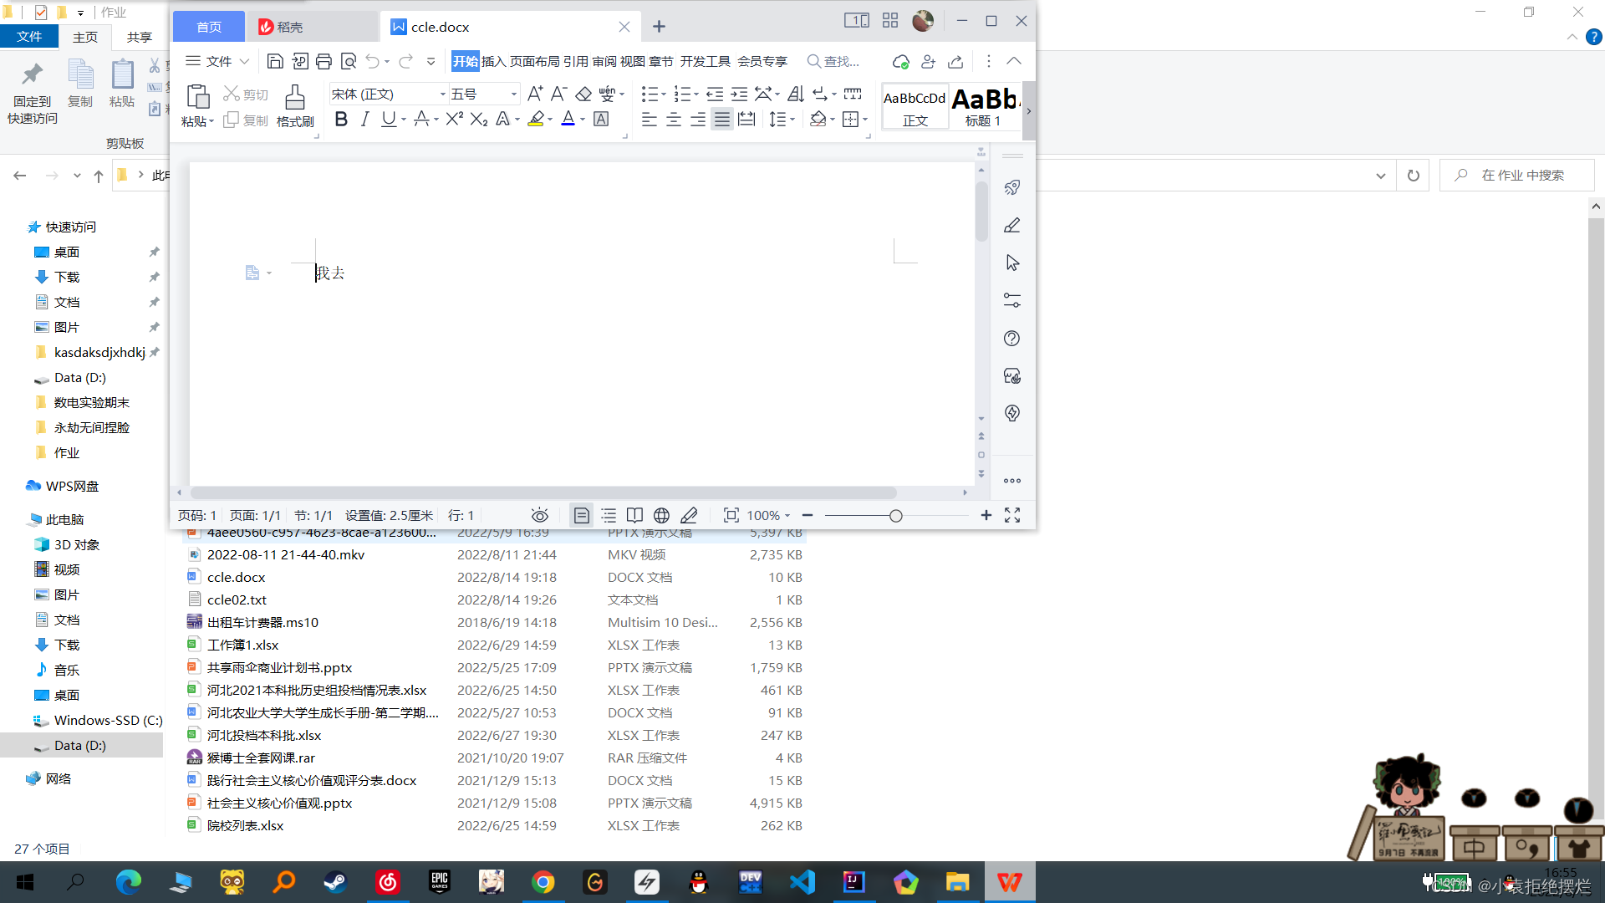1605x903 pixels.
Task: Select the center align paragraph icon
Action: [673, 120]
